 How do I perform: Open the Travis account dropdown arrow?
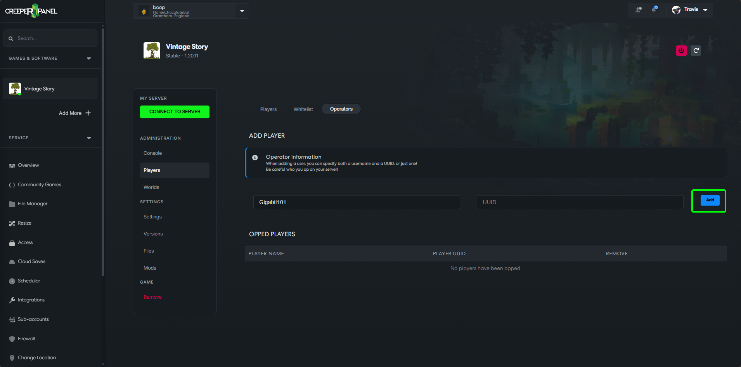coord(705,10)
